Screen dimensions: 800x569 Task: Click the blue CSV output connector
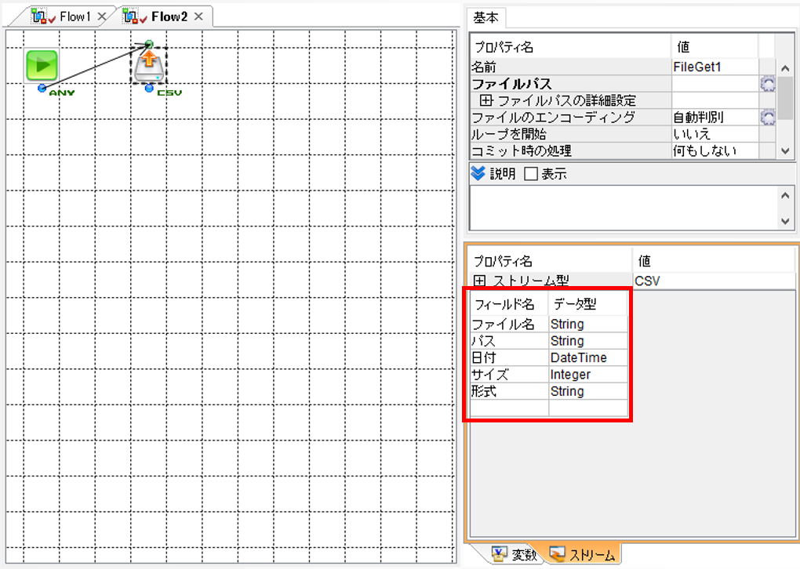149,89
